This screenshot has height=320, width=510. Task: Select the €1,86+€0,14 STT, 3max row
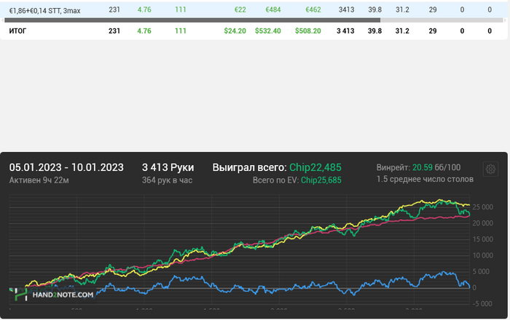point(255,10)
